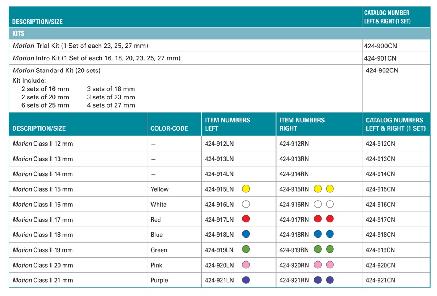Click the Green color-code cell

click(x=159, y=250)
